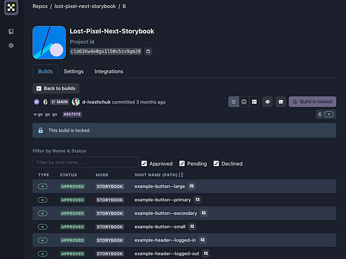Uncheck the Approved filter checkbox
Image resolution: width=346 pixels, height=259 pixels.
(144, 163)
